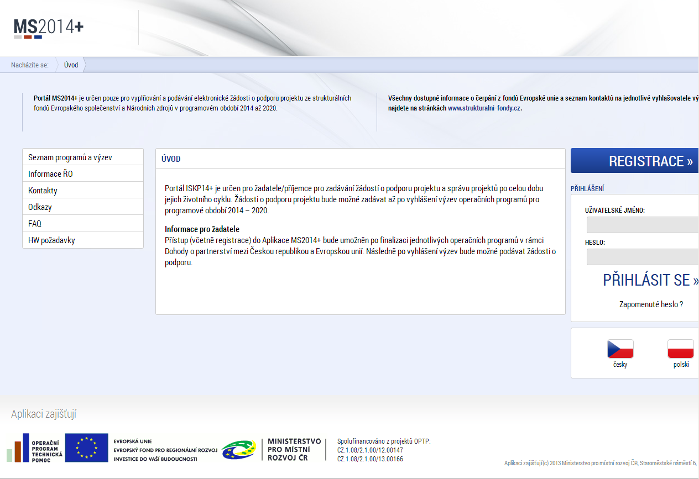This screenshot has height=479, width=699.
Task: Click the Úvod breadcrumb
Action: pos(71,65)
